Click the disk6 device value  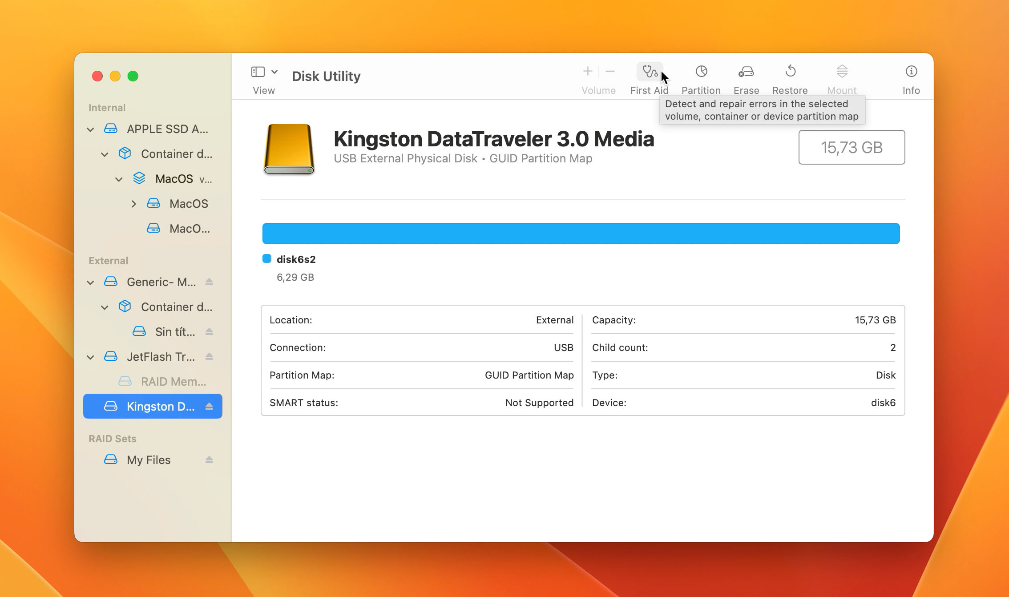point(883,403)
